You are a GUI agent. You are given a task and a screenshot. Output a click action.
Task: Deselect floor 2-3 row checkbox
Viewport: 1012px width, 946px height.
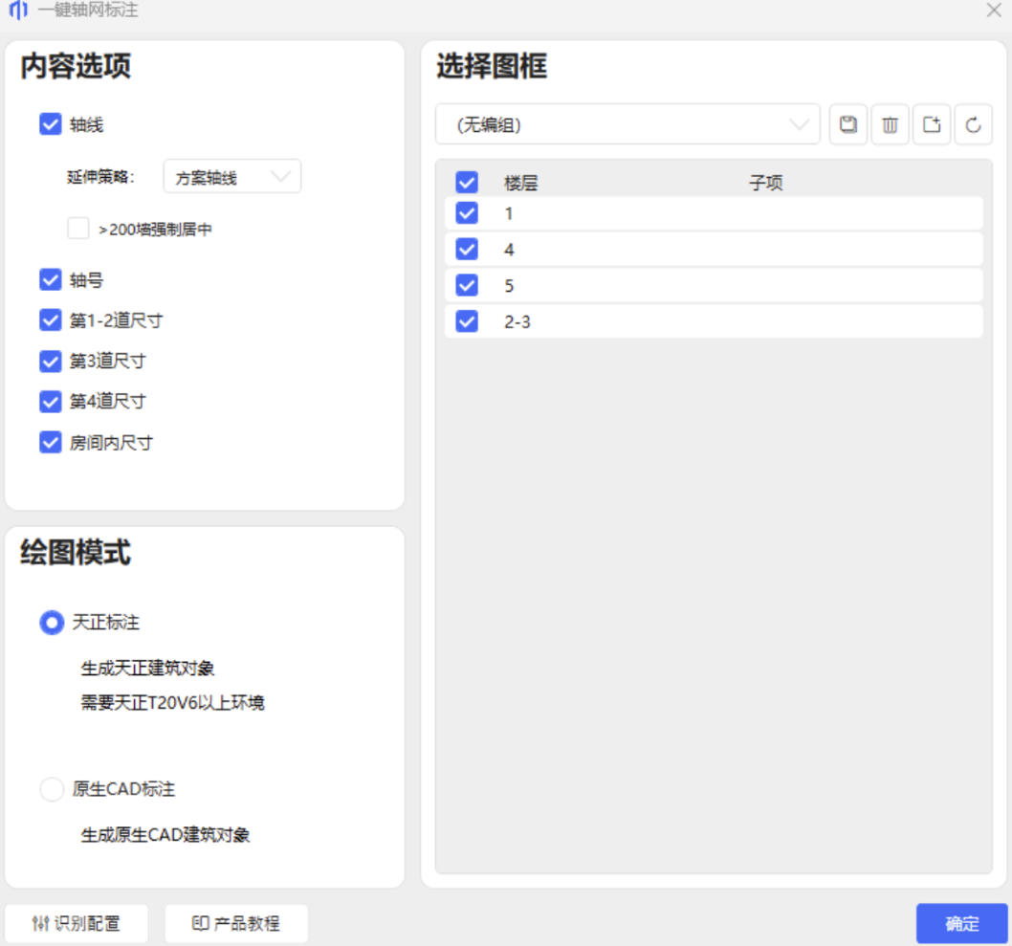tap(467, 321)
